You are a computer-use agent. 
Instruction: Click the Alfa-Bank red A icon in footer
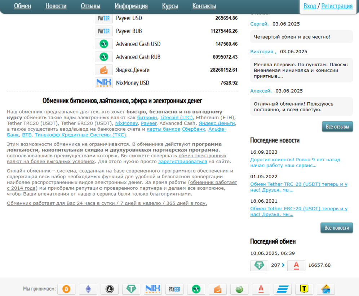tap(261, 289)
